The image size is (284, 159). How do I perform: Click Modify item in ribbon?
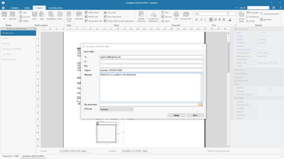pyautogui.click(x=92, y=17)
